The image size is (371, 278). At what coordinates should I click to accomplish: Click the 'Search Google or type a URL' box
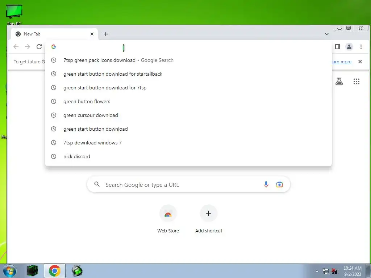tap(188, 184)
